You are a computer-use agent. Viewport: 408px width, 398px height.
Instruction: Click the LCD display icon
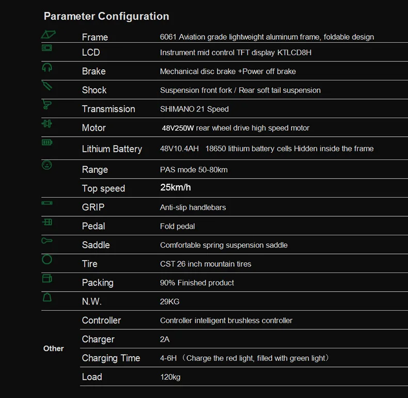pos(47,48)
